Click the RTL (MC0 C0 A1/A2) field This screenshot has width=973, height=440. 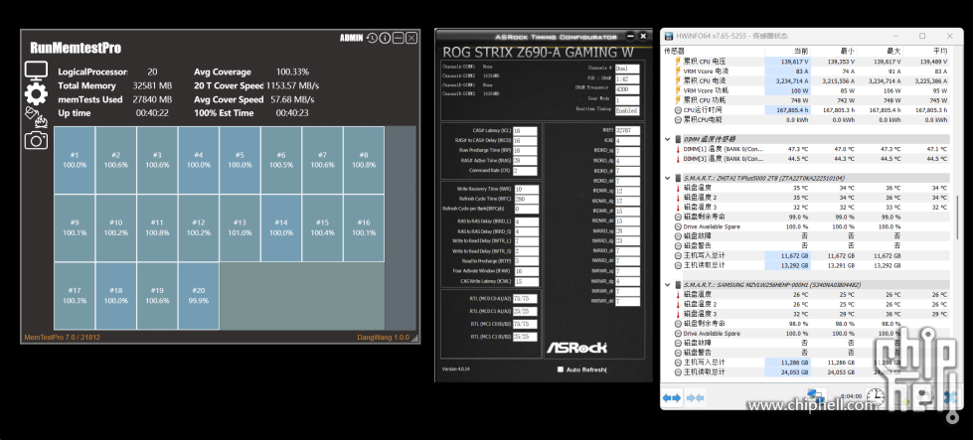[526, 299]
